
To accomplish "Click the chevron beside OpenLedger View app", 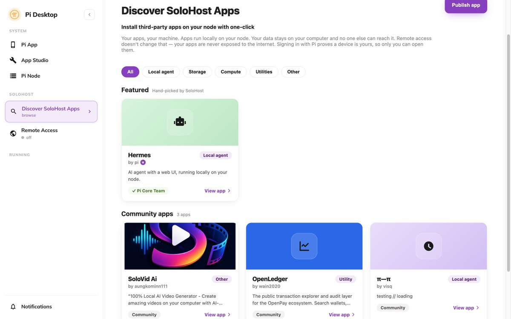I will [x=353, y=315].
